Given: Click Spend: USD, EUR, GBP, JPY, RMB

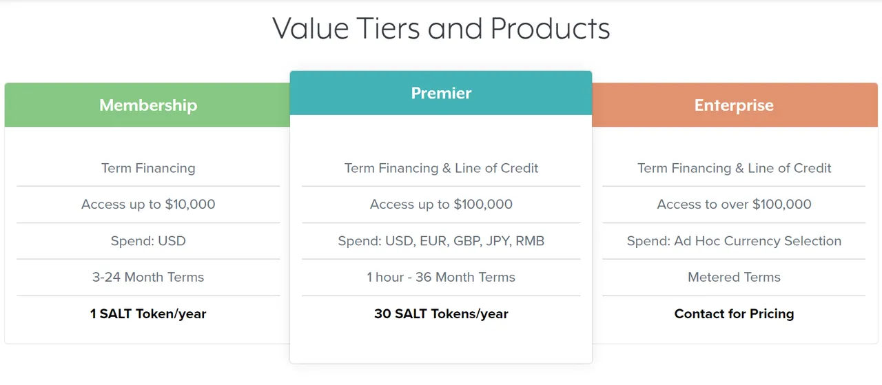Looking at the screenshot, I should coord(441,241).
